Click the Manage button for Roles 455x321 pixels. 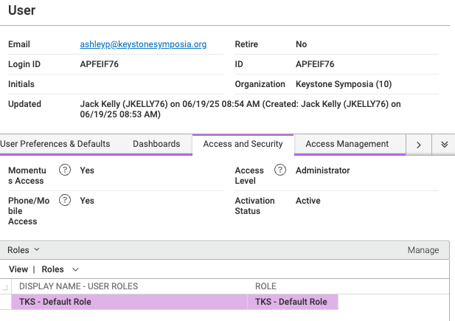pos(423,250)
